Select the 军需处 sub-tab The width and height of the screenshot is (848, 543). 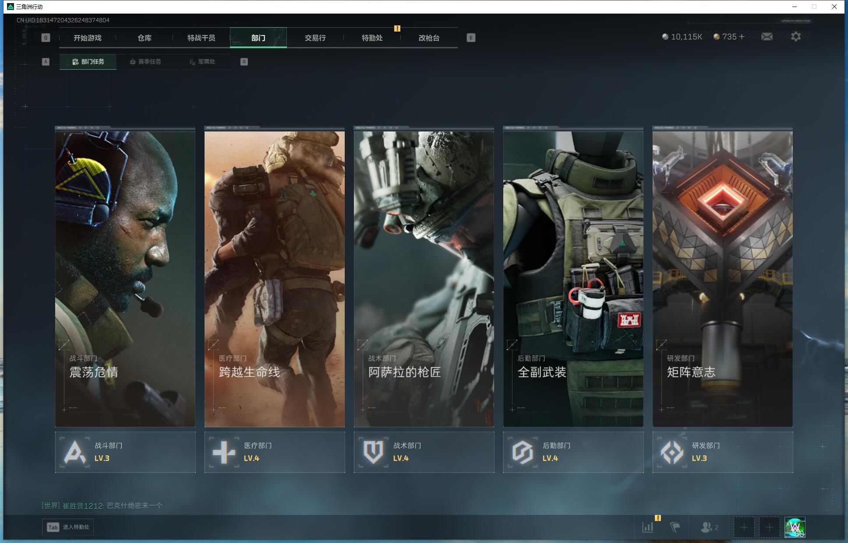[x=202, y=62]
